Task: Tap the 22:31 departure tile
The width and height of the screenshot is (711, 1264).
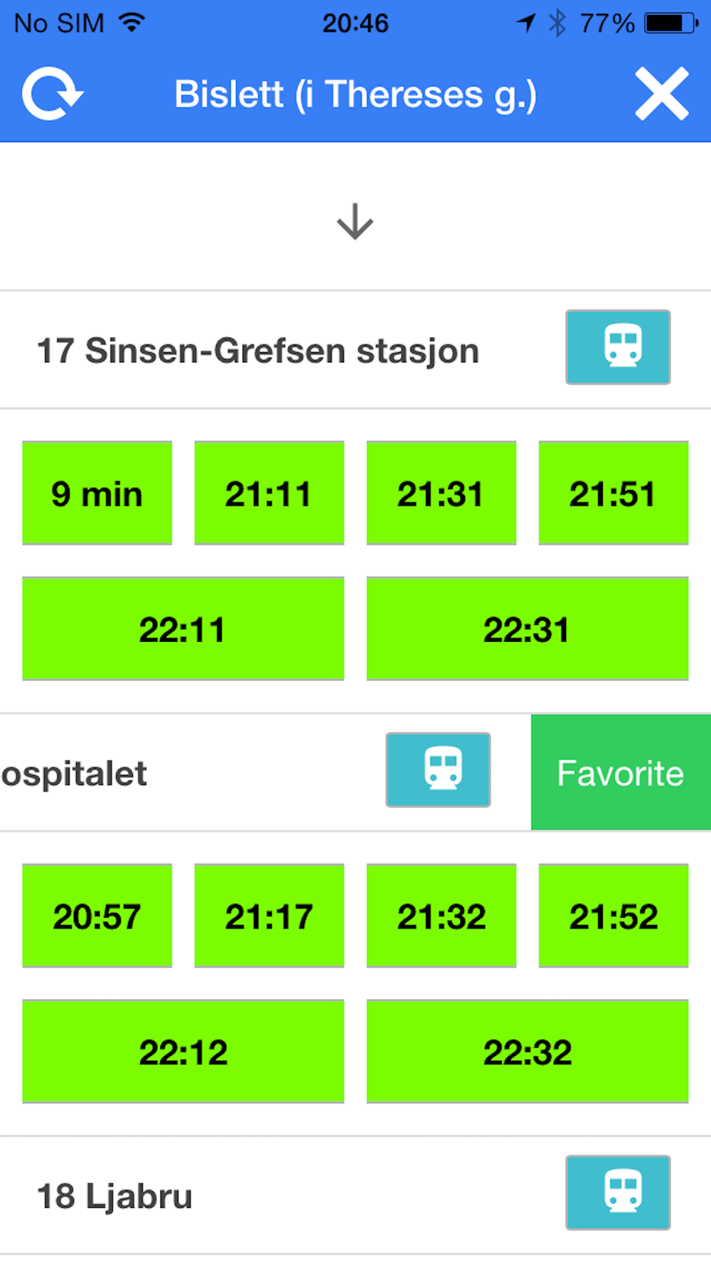Action: pos(528,628)
